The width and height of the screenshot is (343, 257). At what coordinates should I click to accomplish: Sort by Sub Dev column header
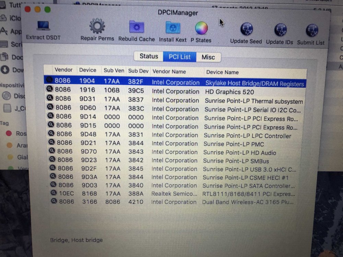click(138, 71)
